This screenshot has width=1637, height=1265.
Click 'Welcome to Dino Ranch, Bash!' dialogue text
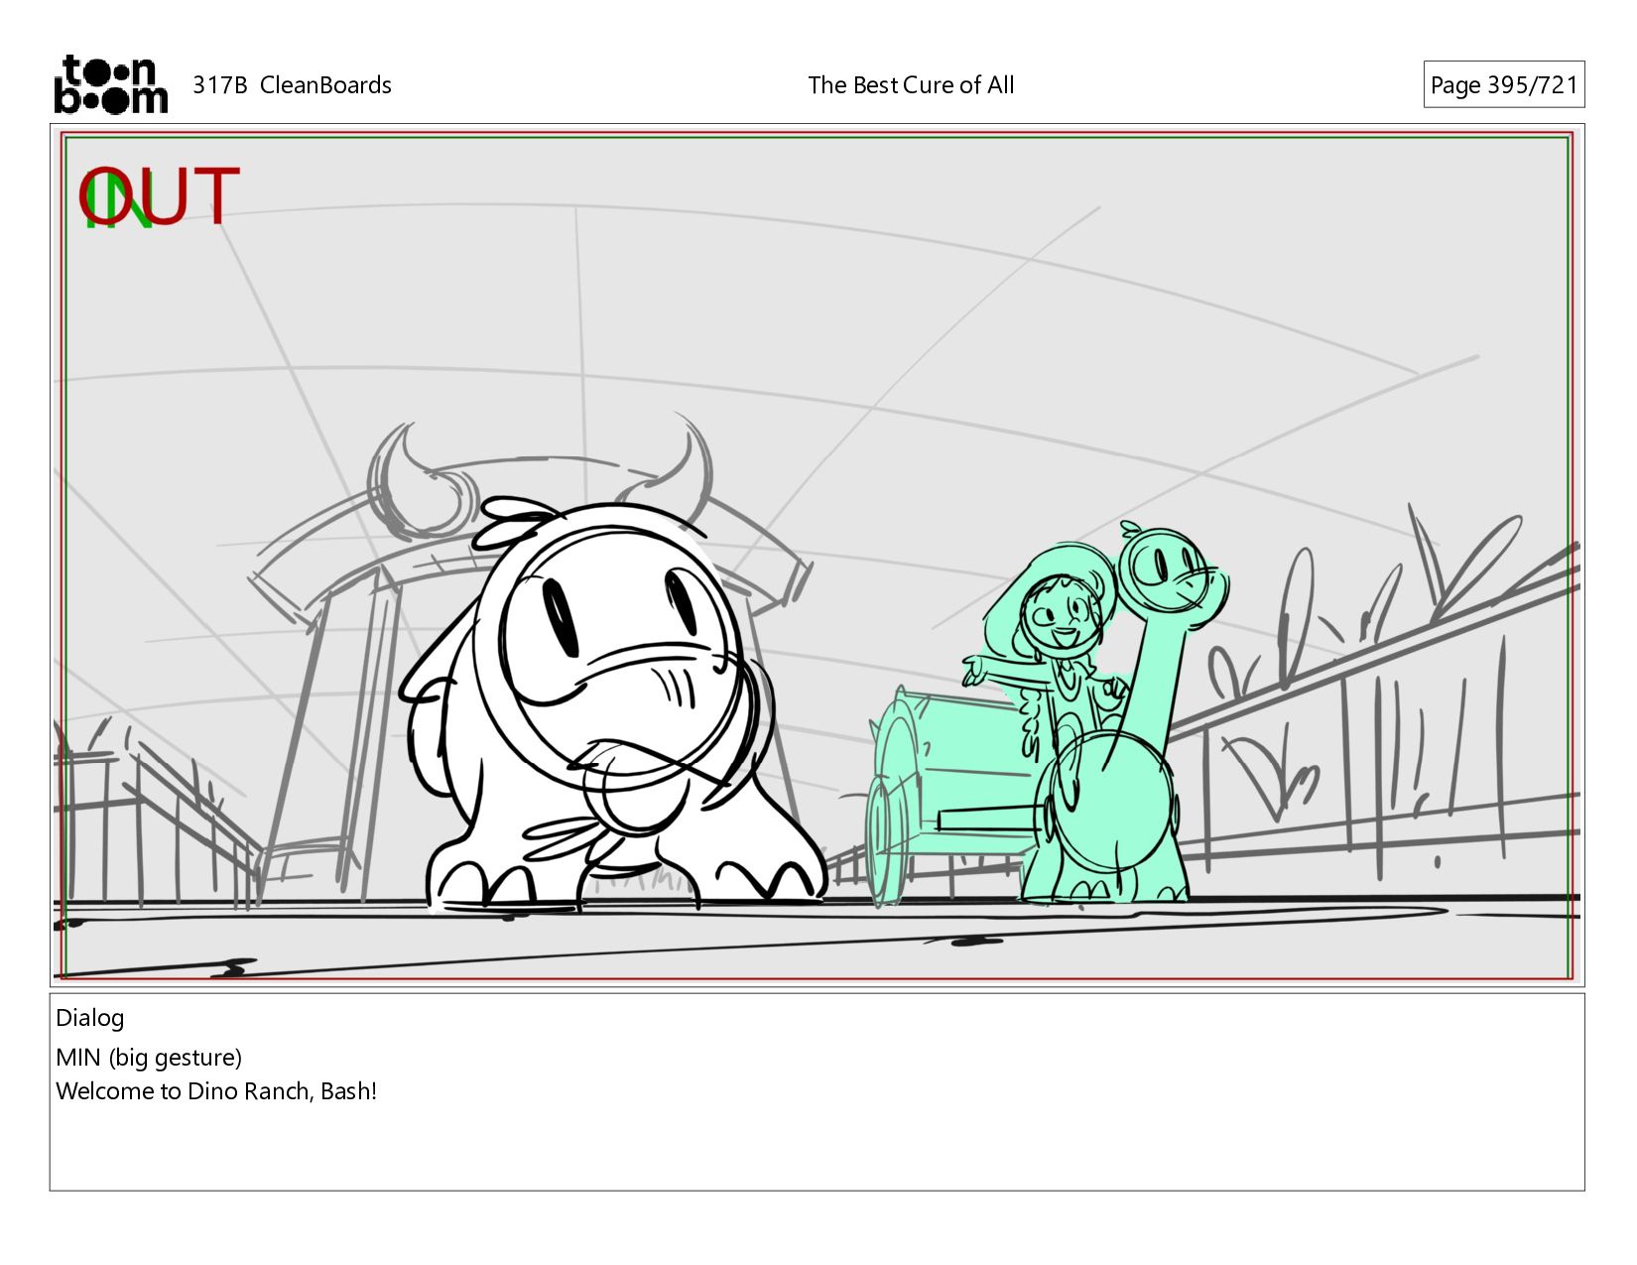216,1091
